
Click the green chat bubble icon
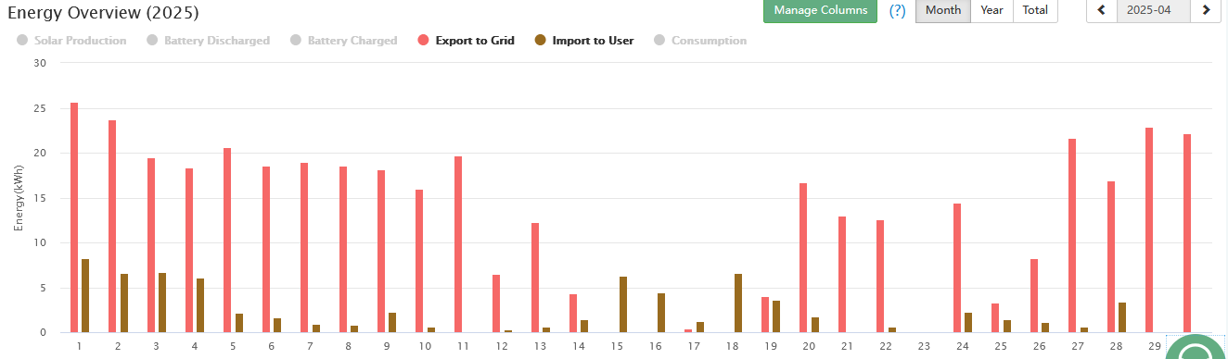1196,350
